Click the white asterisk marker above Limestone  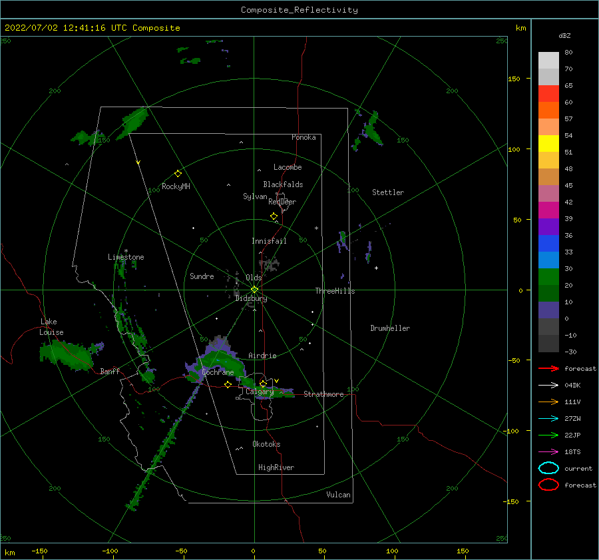tap(126, 251)
